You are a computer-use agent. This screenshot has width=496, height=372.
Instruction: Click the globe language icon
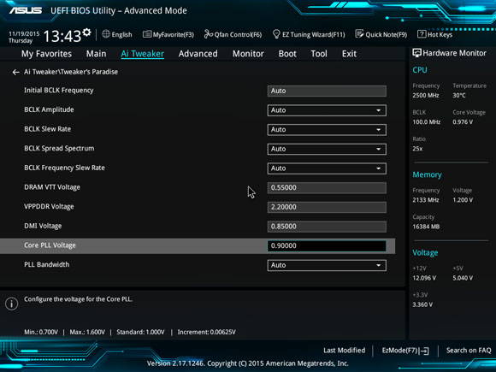pos(106,34)
